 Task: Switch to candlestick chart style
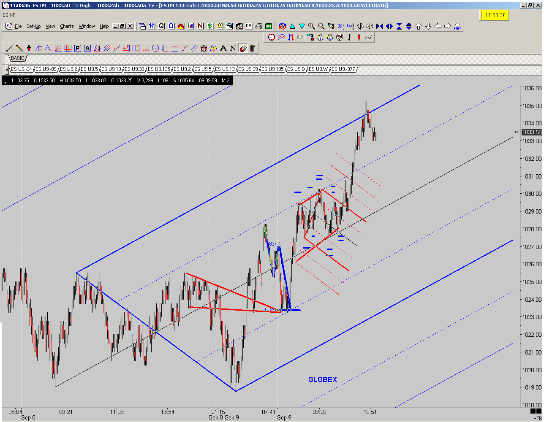(359, 37)
